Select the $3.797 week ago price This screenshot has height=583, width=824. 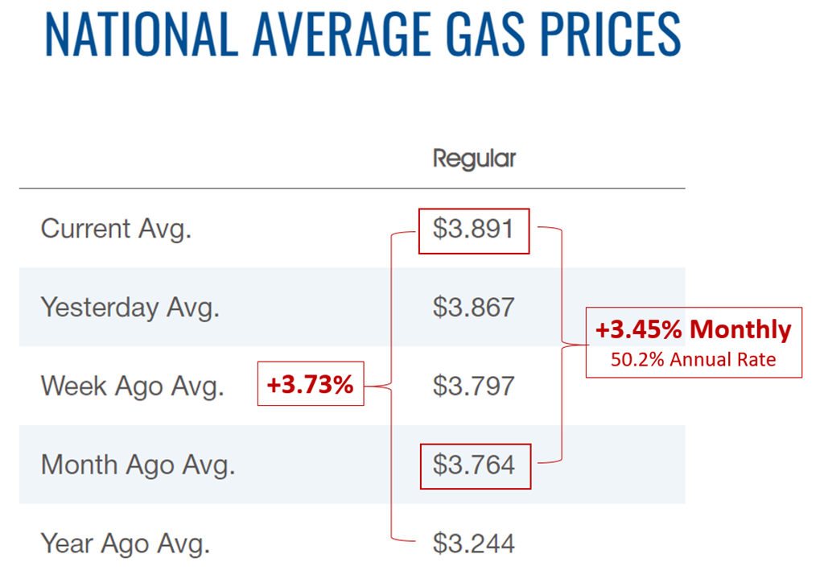pyautogui.click(x=473, y=386)
